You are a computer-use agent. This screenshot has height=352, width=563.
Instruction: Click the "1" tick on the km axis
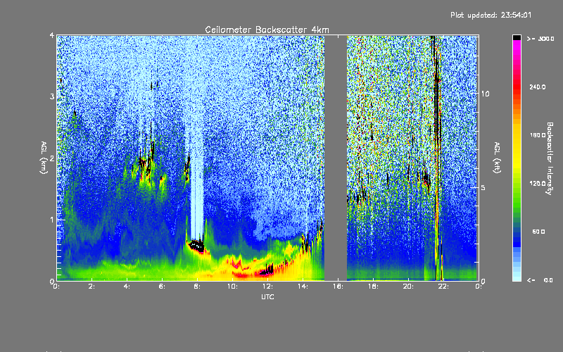[x=52, y=220]
